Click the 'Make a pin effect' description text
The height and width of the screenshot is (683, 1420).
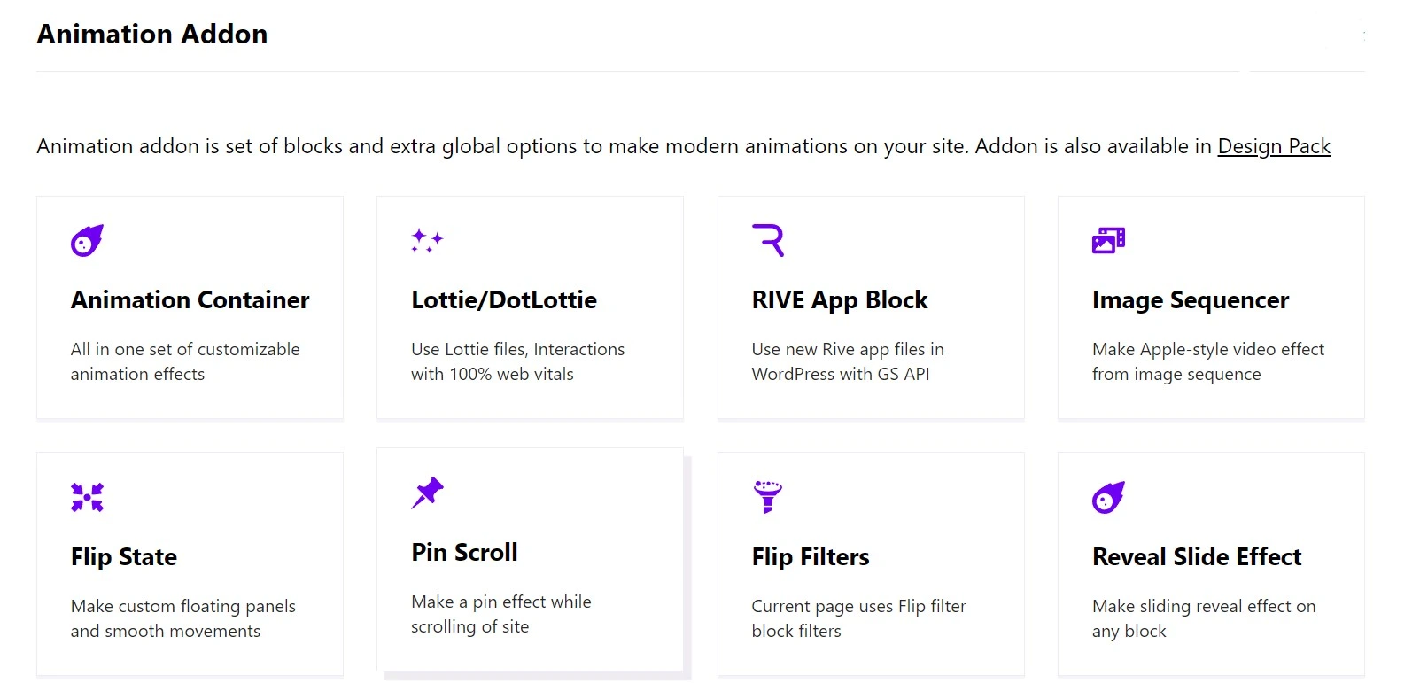501,614
